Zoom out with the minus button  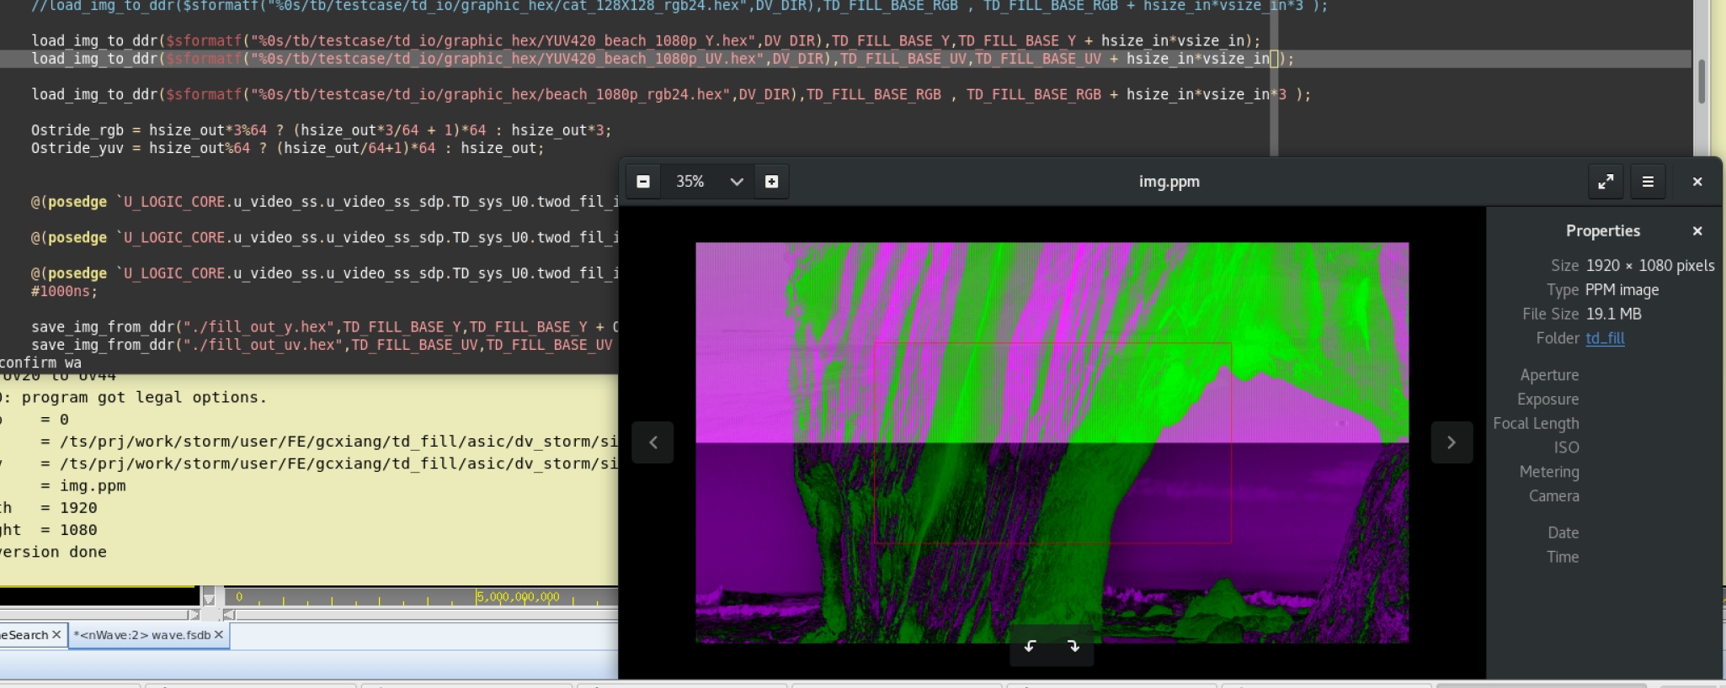point(643,182)
